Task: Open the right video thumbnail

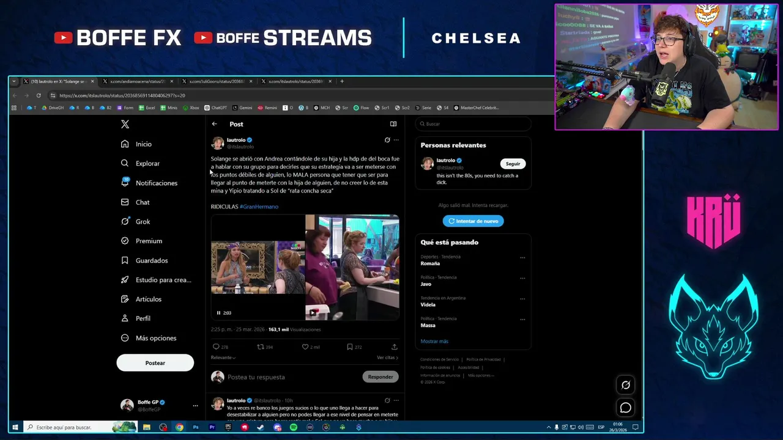Action: pos(352,268)
